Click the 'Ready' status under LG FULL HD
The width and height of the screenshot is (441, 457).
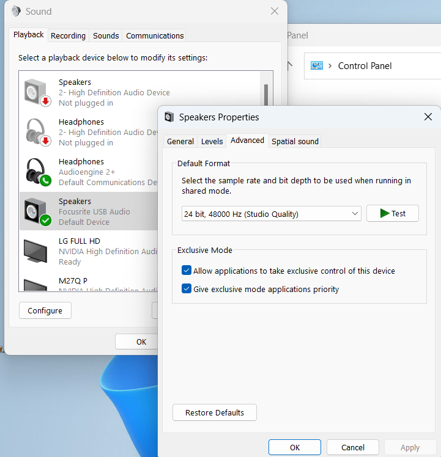(x=70, y=261)
